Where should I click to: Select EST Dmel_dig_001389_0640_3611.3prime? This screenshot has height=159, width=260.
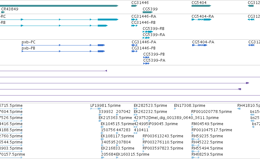[184, 118]
